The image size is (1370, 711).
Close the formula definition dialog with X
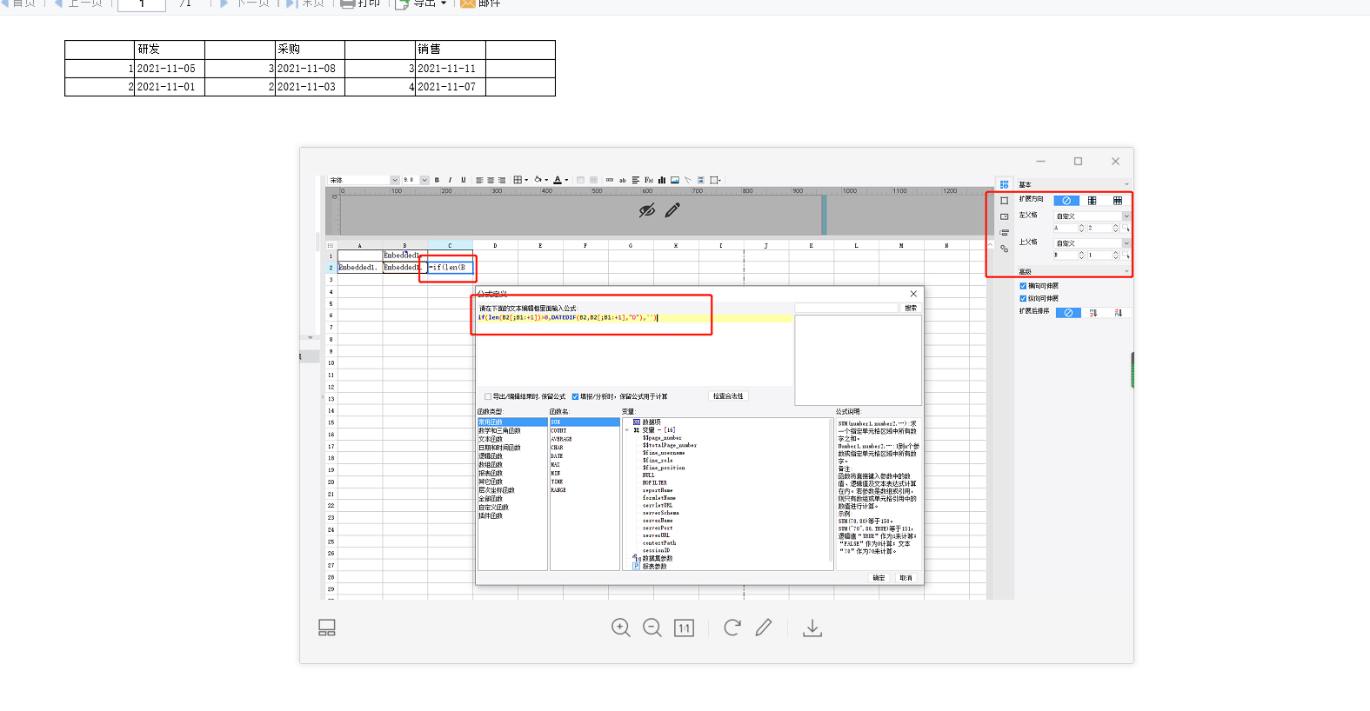tap(913, 294)
